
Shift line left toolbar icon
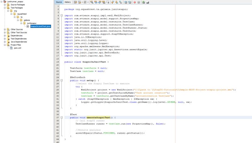[x=126, y=2]
